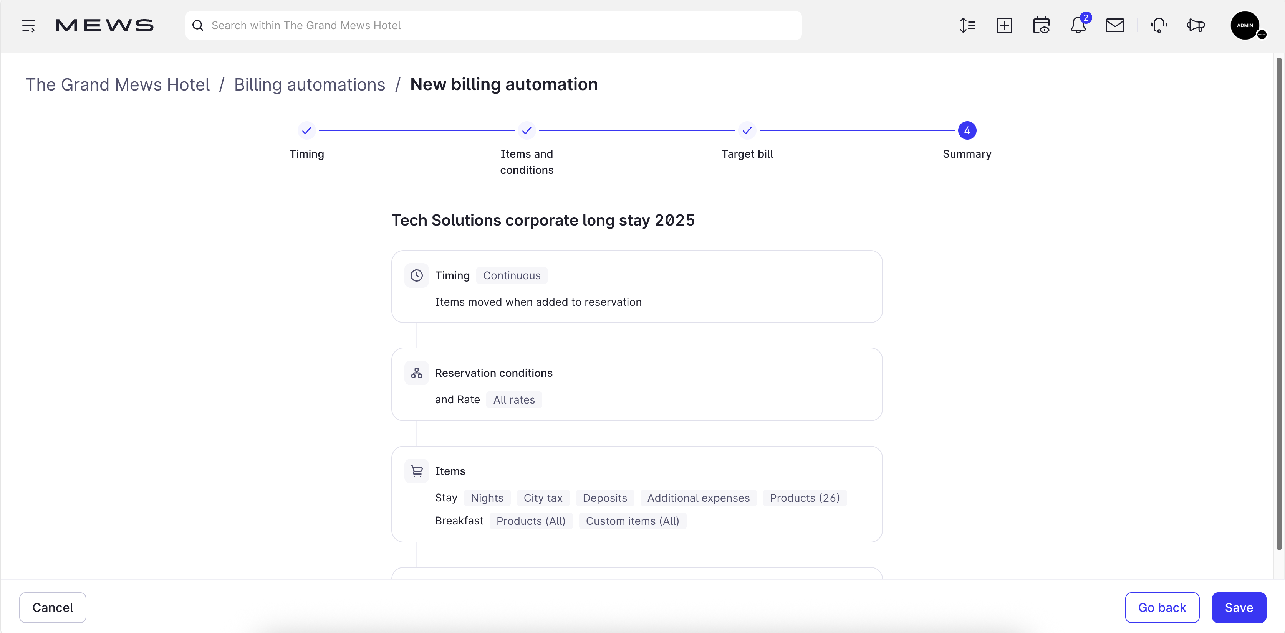Click the shopping cart Items icon

(x=417, y=471)
